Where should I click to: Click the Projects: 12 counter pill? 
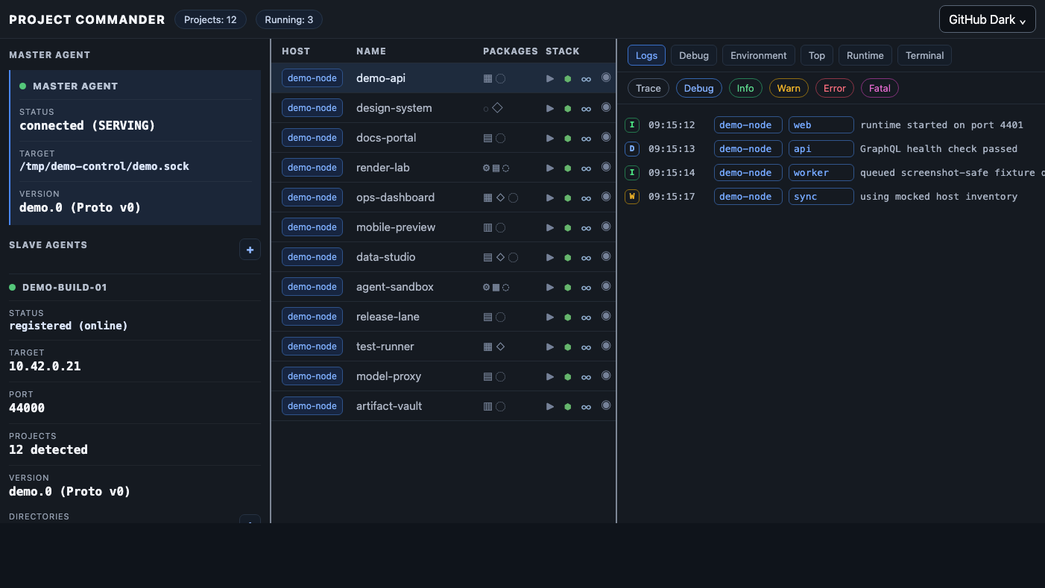(x=210, y=19)
